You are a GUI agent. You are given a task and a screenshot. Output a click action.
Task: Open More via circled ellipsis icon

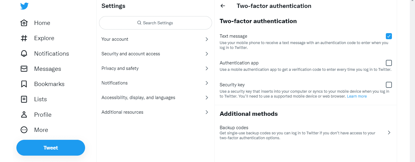click(x=24, y=130)
